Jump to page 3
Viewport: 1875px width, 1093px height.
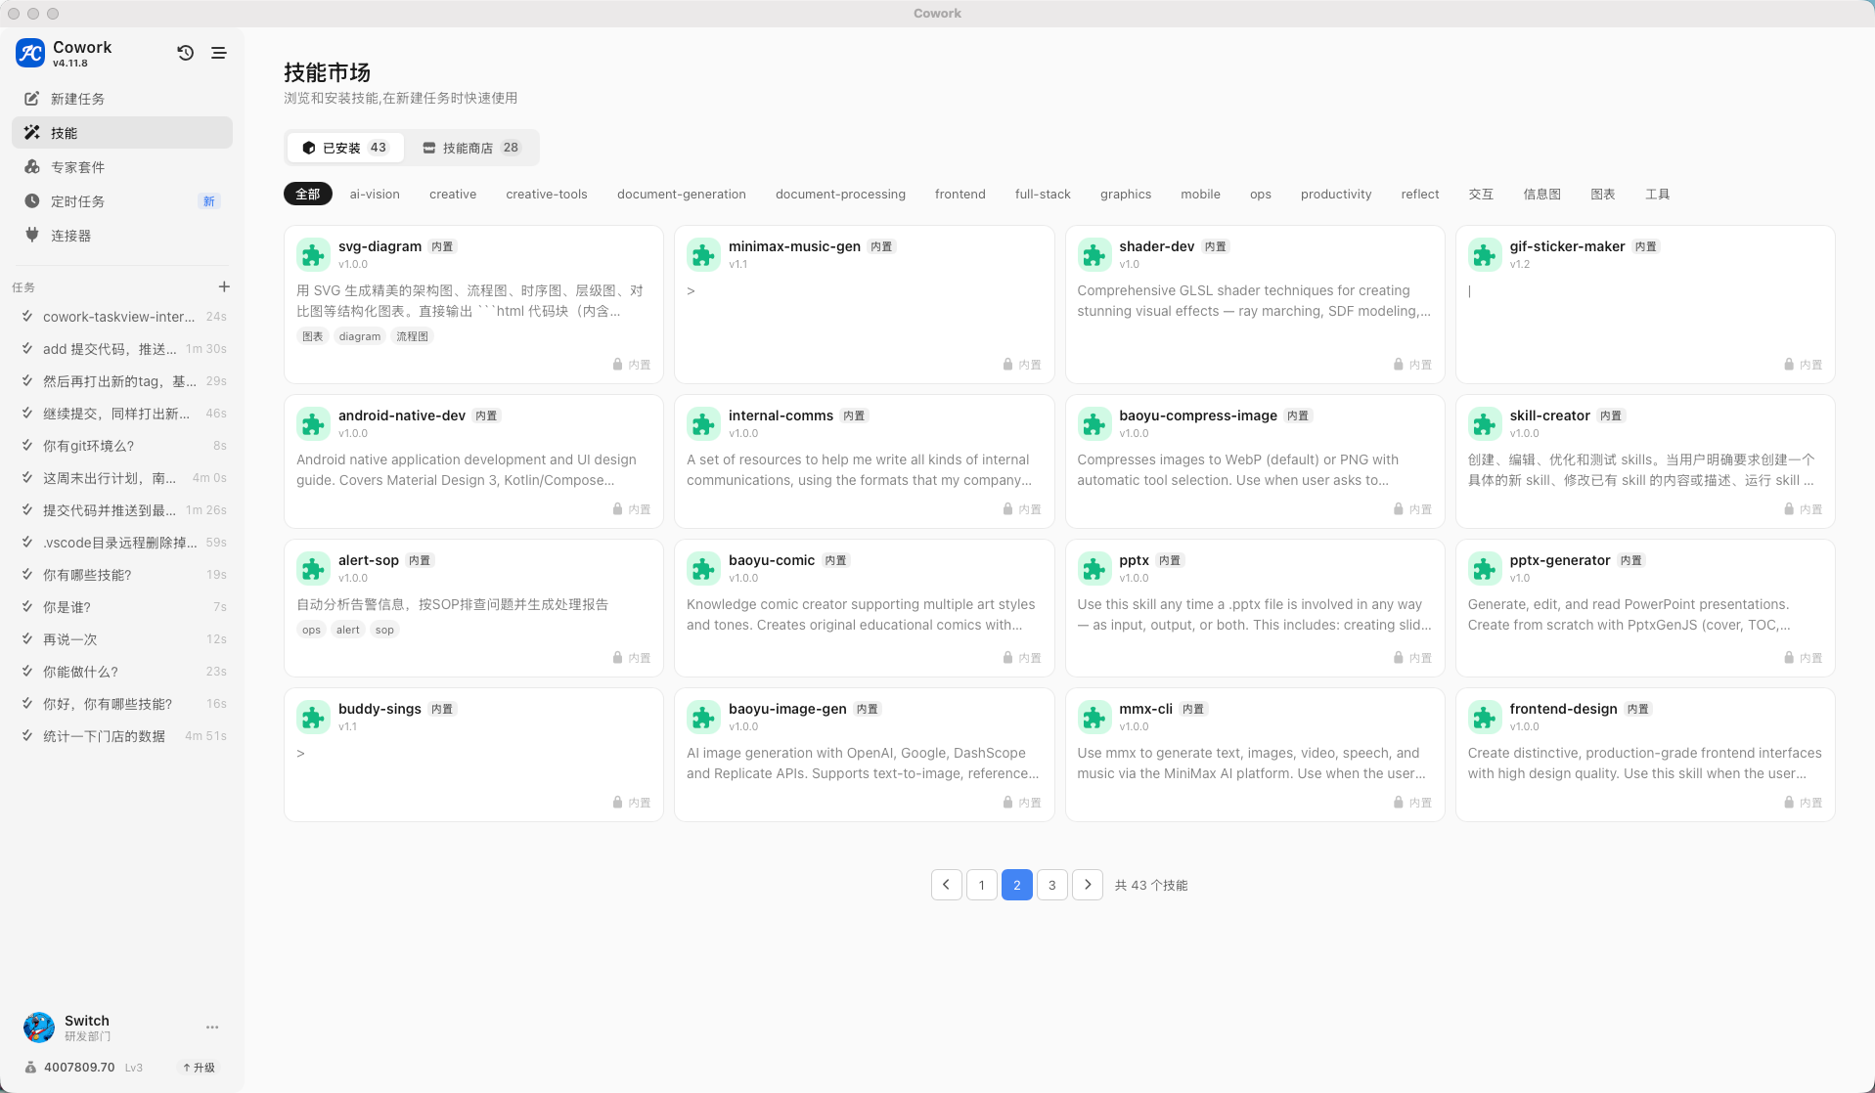point(1052,885)
